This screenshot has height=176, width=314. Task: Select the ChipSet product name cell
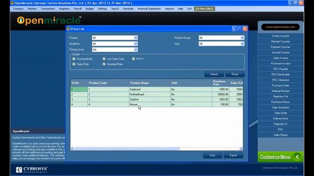pos(150,99)
